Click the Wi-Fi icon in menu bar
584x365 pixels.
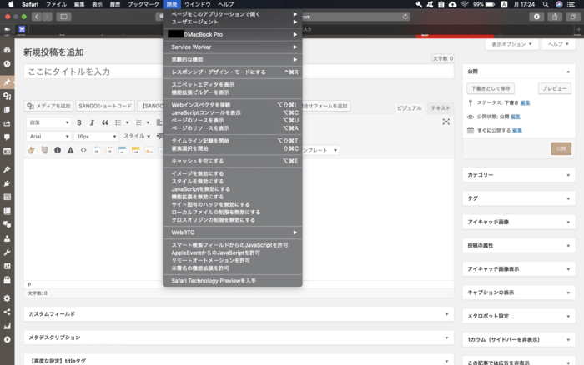pos(464,4)
